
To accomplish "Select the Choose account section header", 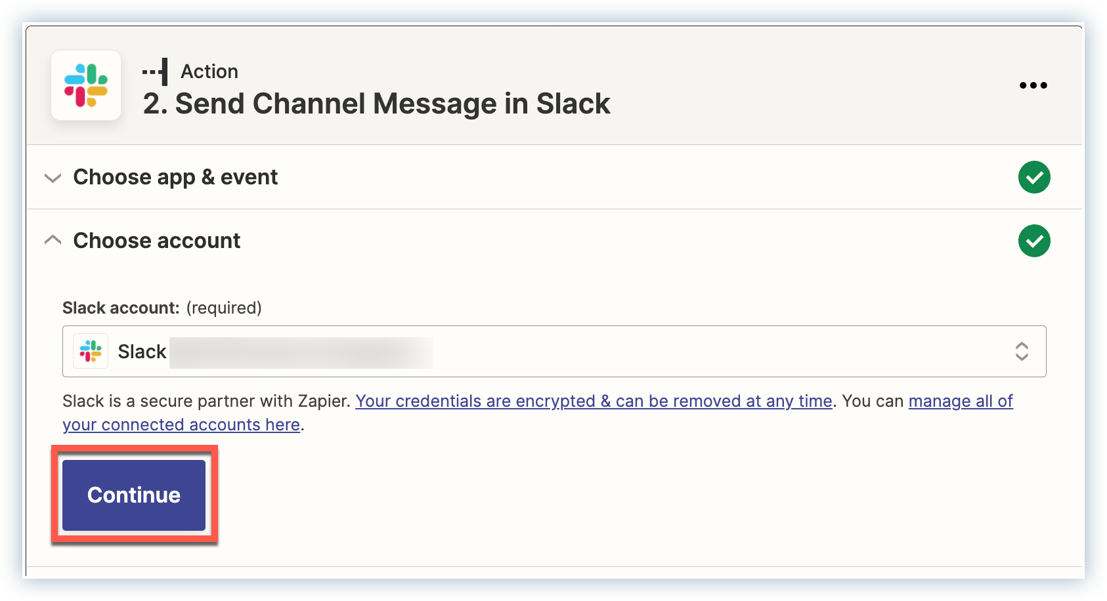I will coord(157,241).
